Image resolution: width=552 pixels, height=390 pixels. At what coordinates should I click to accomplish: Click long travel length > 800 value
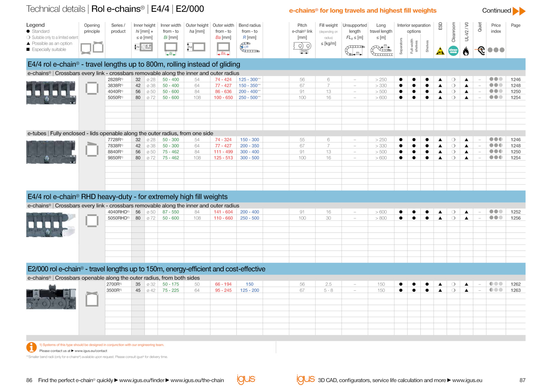click(x=381, y=218)
